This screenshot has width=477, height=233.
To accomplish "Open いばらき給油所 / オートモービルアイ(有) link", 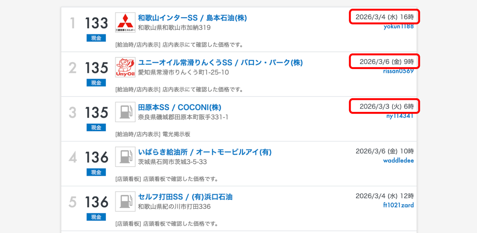I will point(205,152).
